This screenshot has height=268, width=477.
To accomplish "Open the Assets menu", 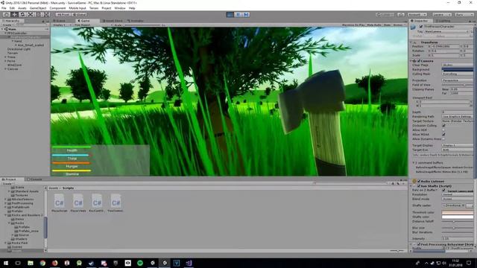I will (x=22, y=8).
